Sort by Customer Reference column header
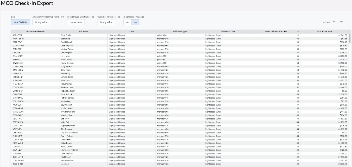 [35, 32]
